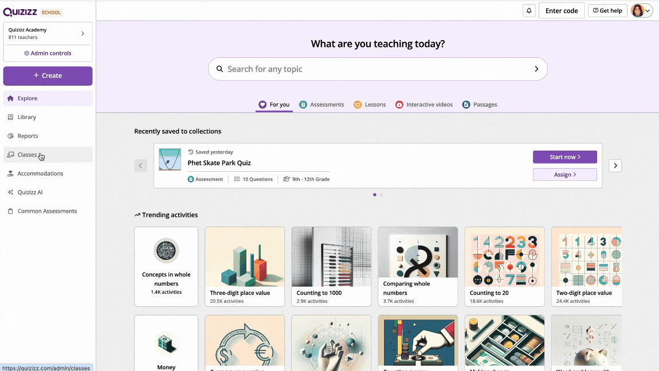This screenshot has width=659, height=371.
Task: Open the user avatar profile menu
Action: (642, 10)
